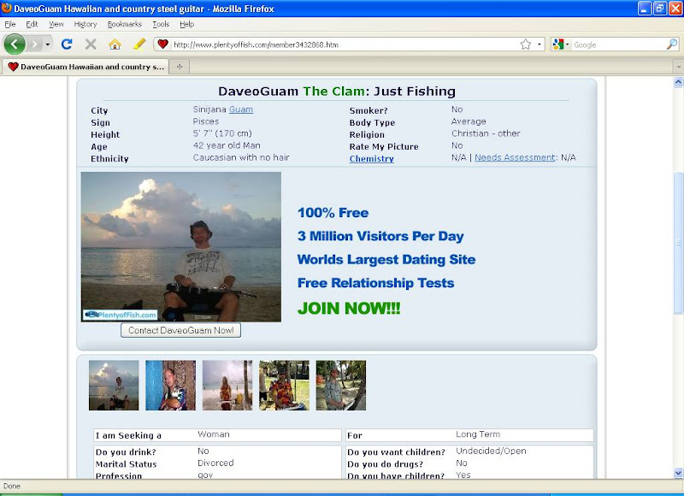Click the yellow highlighter toolbar icon
The image size is (684, 496).
pos(139,44)
